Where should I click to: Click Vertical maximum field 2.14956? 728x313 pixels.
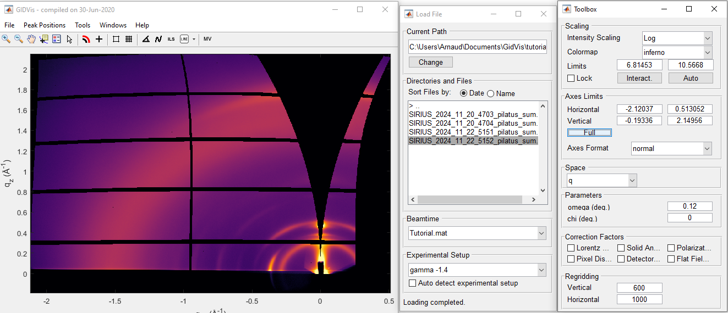tap(690, 121)
